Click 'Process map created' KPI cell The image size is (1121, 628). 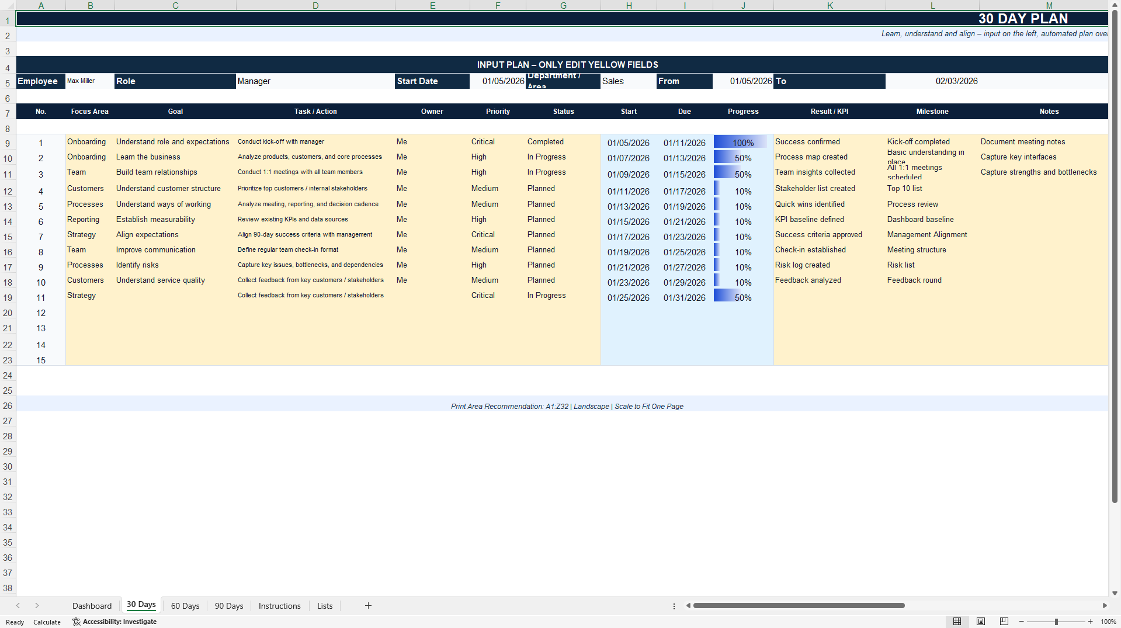pyautogui.click(x=830, y=157)
